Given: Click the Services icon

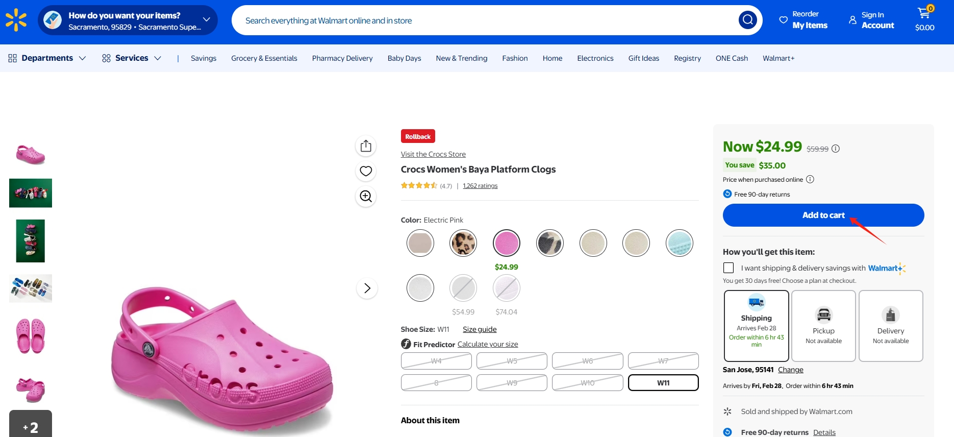Looking at the screenshot, I should tap(106, 58).
